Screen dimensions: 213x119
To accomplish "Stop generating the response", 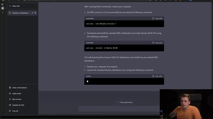I will (x=125, y=102).
